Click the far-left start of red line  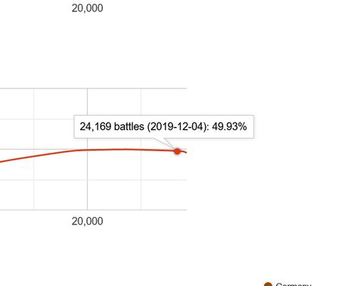1,161
